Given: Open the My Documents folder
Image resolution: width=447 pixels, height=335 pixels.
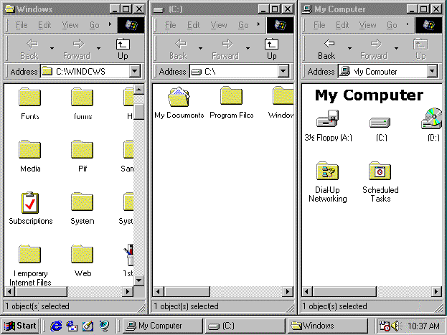Looking at the screenshot, I should coord(179,96).
